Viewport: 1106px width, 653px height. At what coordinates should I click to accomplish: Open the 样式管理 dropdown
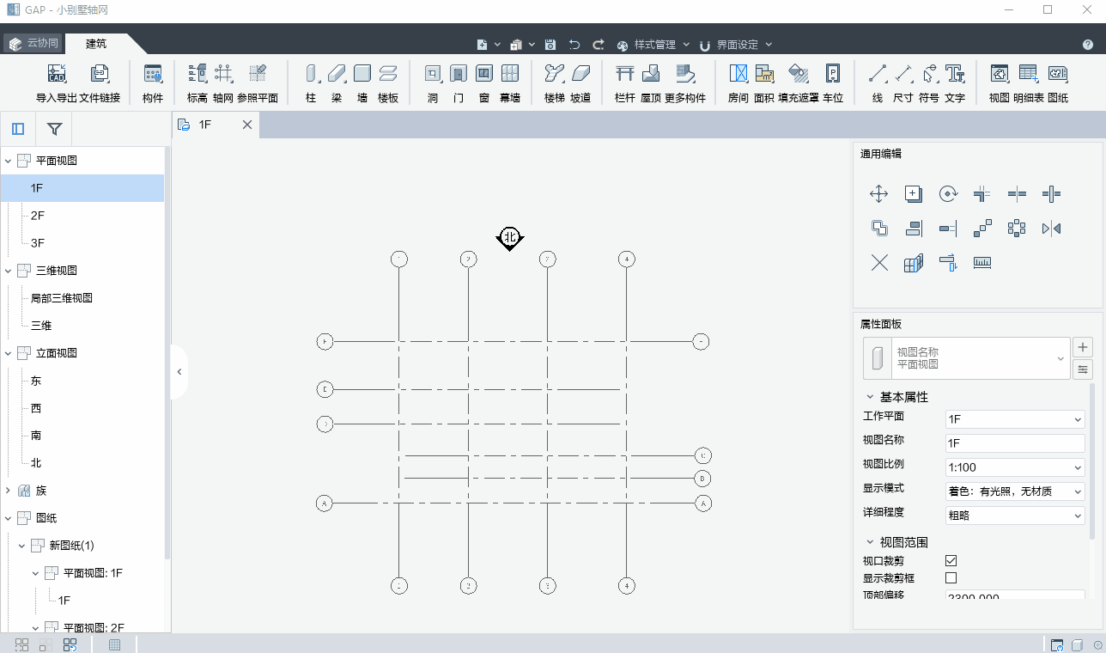click(x=654, y=45)
